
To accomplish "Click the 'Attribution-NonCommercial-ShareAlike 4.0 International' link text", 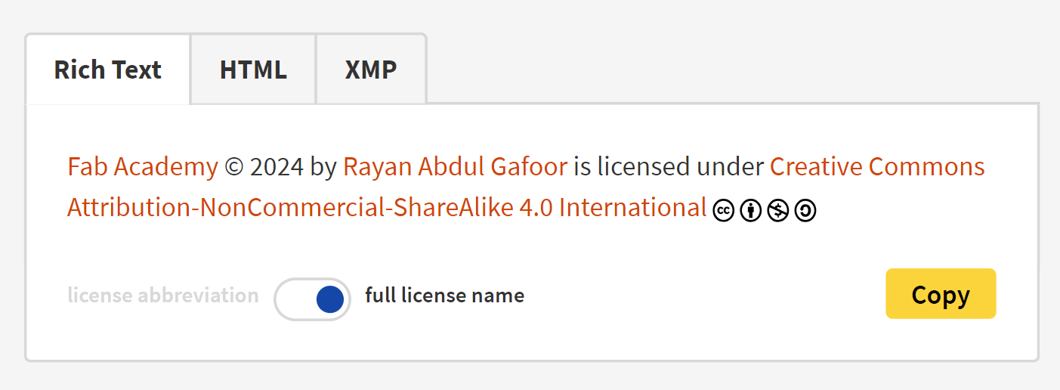I will click(387, 207).
